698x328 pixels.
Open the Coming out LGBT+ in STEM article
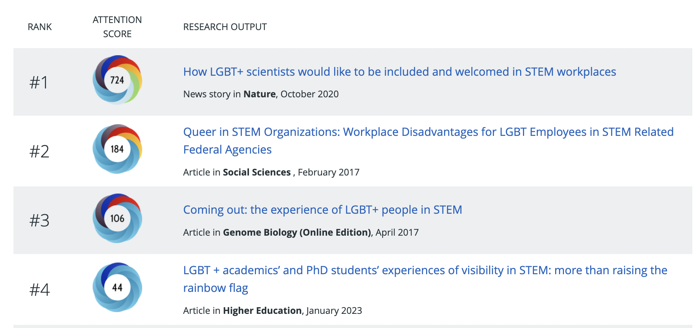pyautogui.click(x=322, y=209)
